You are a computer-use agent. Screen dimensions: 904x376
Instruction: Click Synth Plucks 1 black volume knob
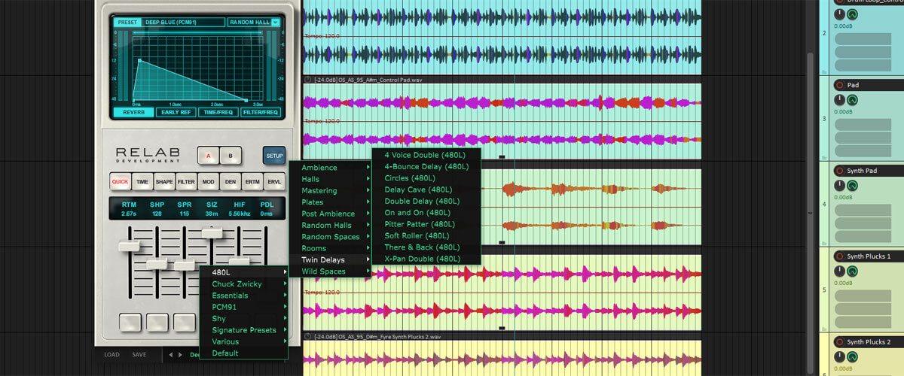tap(840, 271)
